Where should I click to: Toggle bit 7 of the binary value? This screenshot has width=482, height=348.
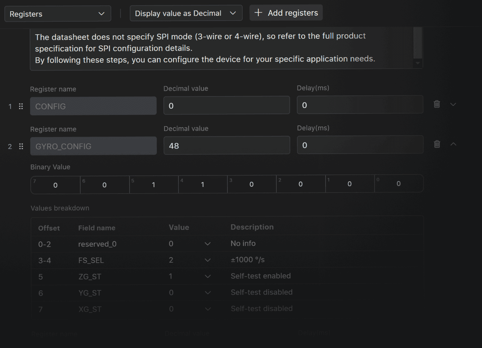coord(56,184)
